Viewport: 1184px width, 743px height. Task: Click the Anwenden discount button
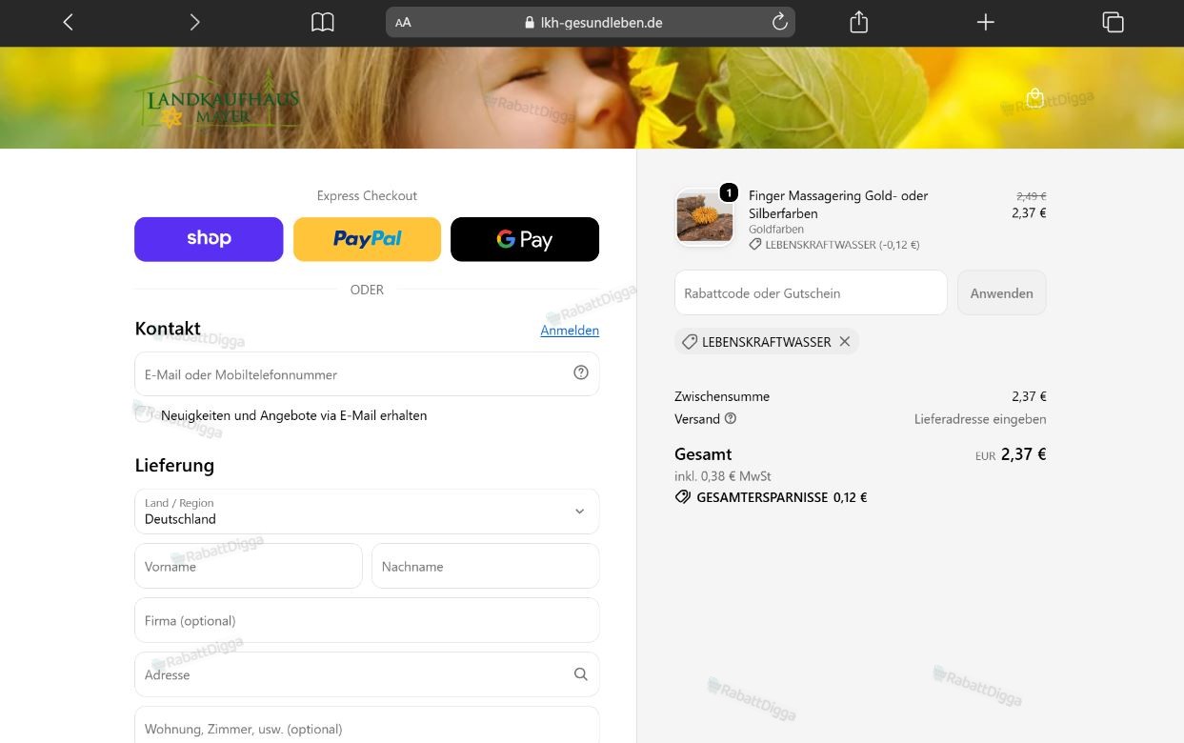click(x=1001, y=292)
